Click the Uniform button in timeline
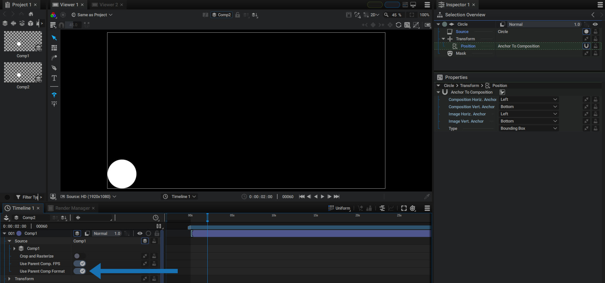This screenshot has height=283, width=605. click(x=339, y=208)
